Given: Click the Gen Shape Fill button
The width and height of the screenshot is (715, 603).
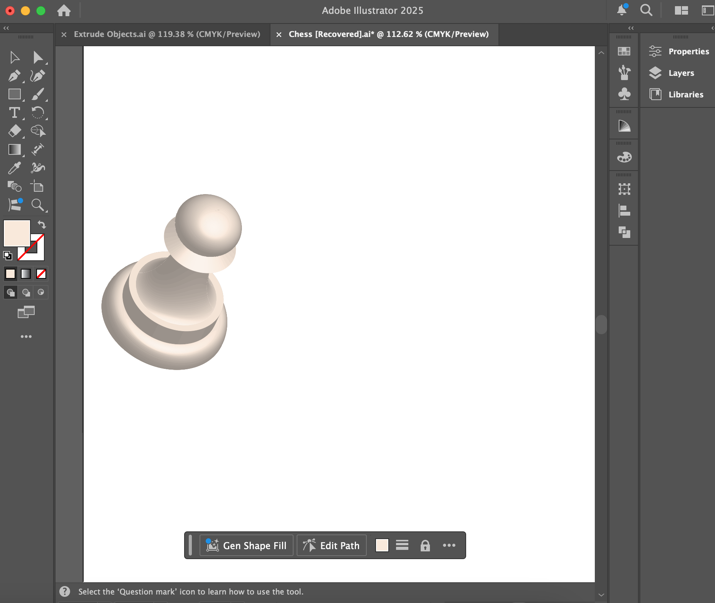Looking at the screenshot, I should click(x=246, y=545).
